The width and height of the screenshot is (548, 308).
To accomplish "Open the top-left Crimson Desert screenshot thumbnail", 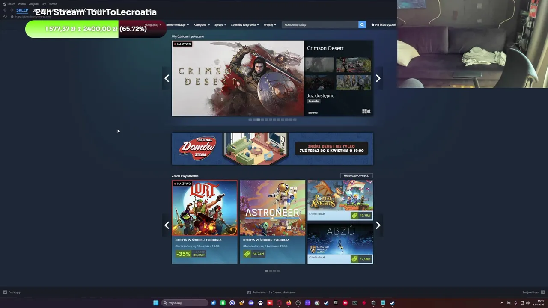I will tap(319, 65).
